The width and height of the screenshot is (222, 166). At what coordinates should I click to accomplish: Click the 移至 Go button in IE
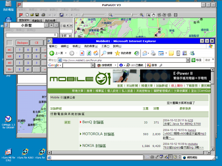click(197, 60)
